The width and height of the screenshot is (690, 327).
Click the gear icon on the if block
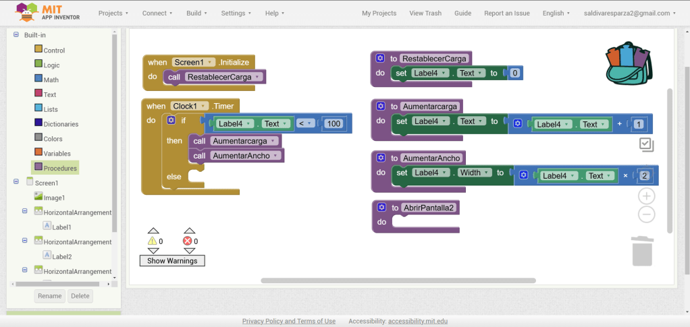pos(171,120)
